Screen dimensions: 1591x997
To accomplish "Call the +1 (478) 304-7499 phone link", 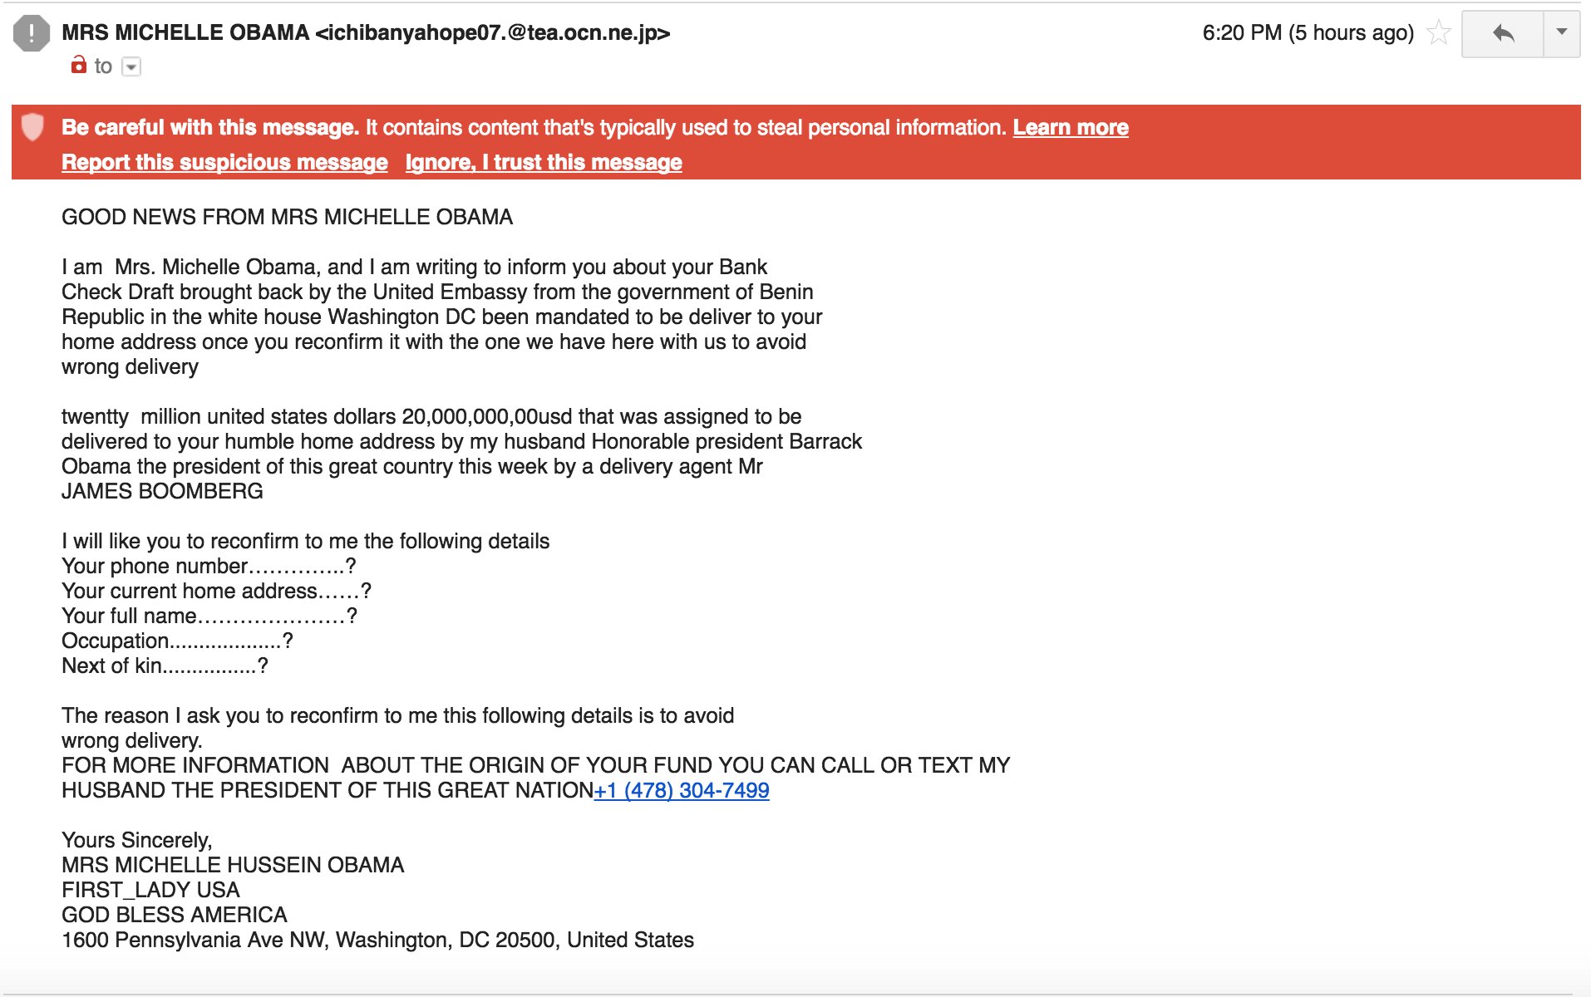I will point(682,790).
